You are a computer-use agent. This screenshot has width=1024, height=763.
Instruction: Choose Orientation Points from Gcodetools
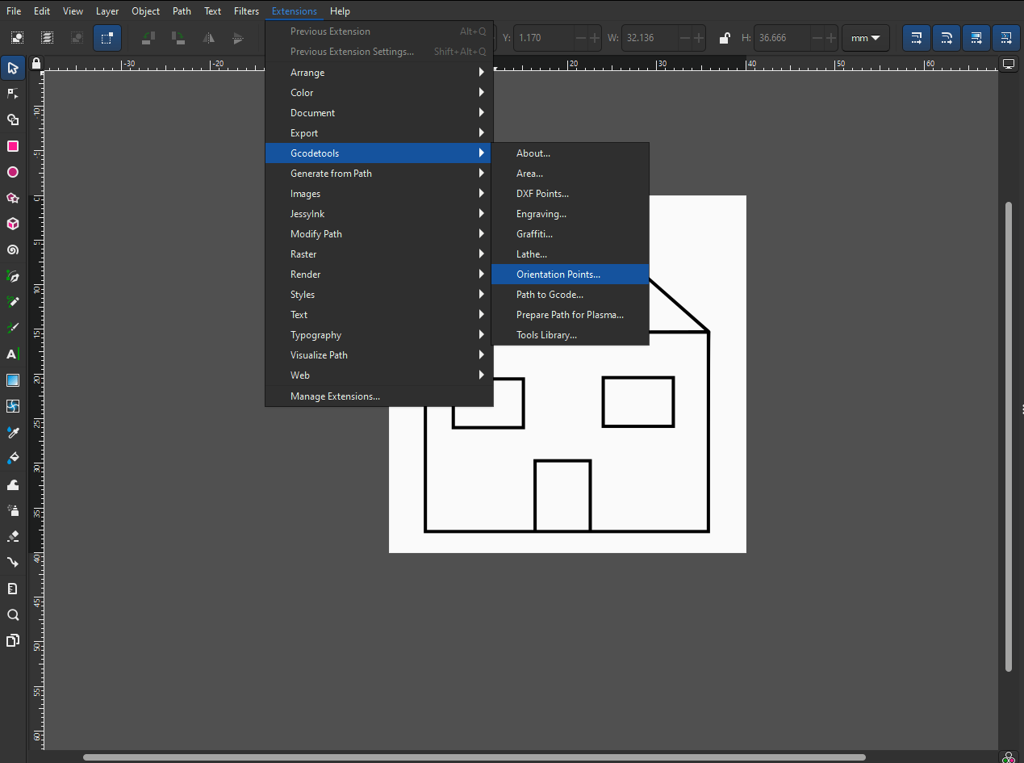[570, 275]
